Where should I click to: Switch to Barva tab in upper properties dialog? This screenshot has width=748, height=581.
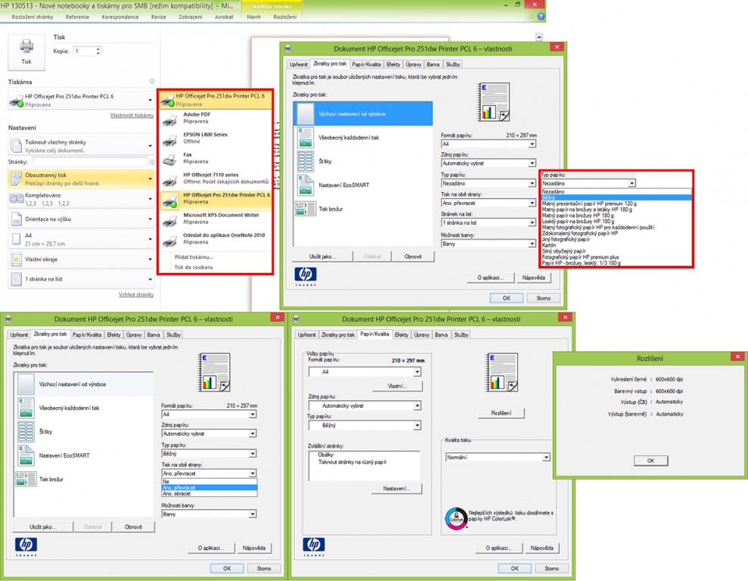tap(433, 64)
